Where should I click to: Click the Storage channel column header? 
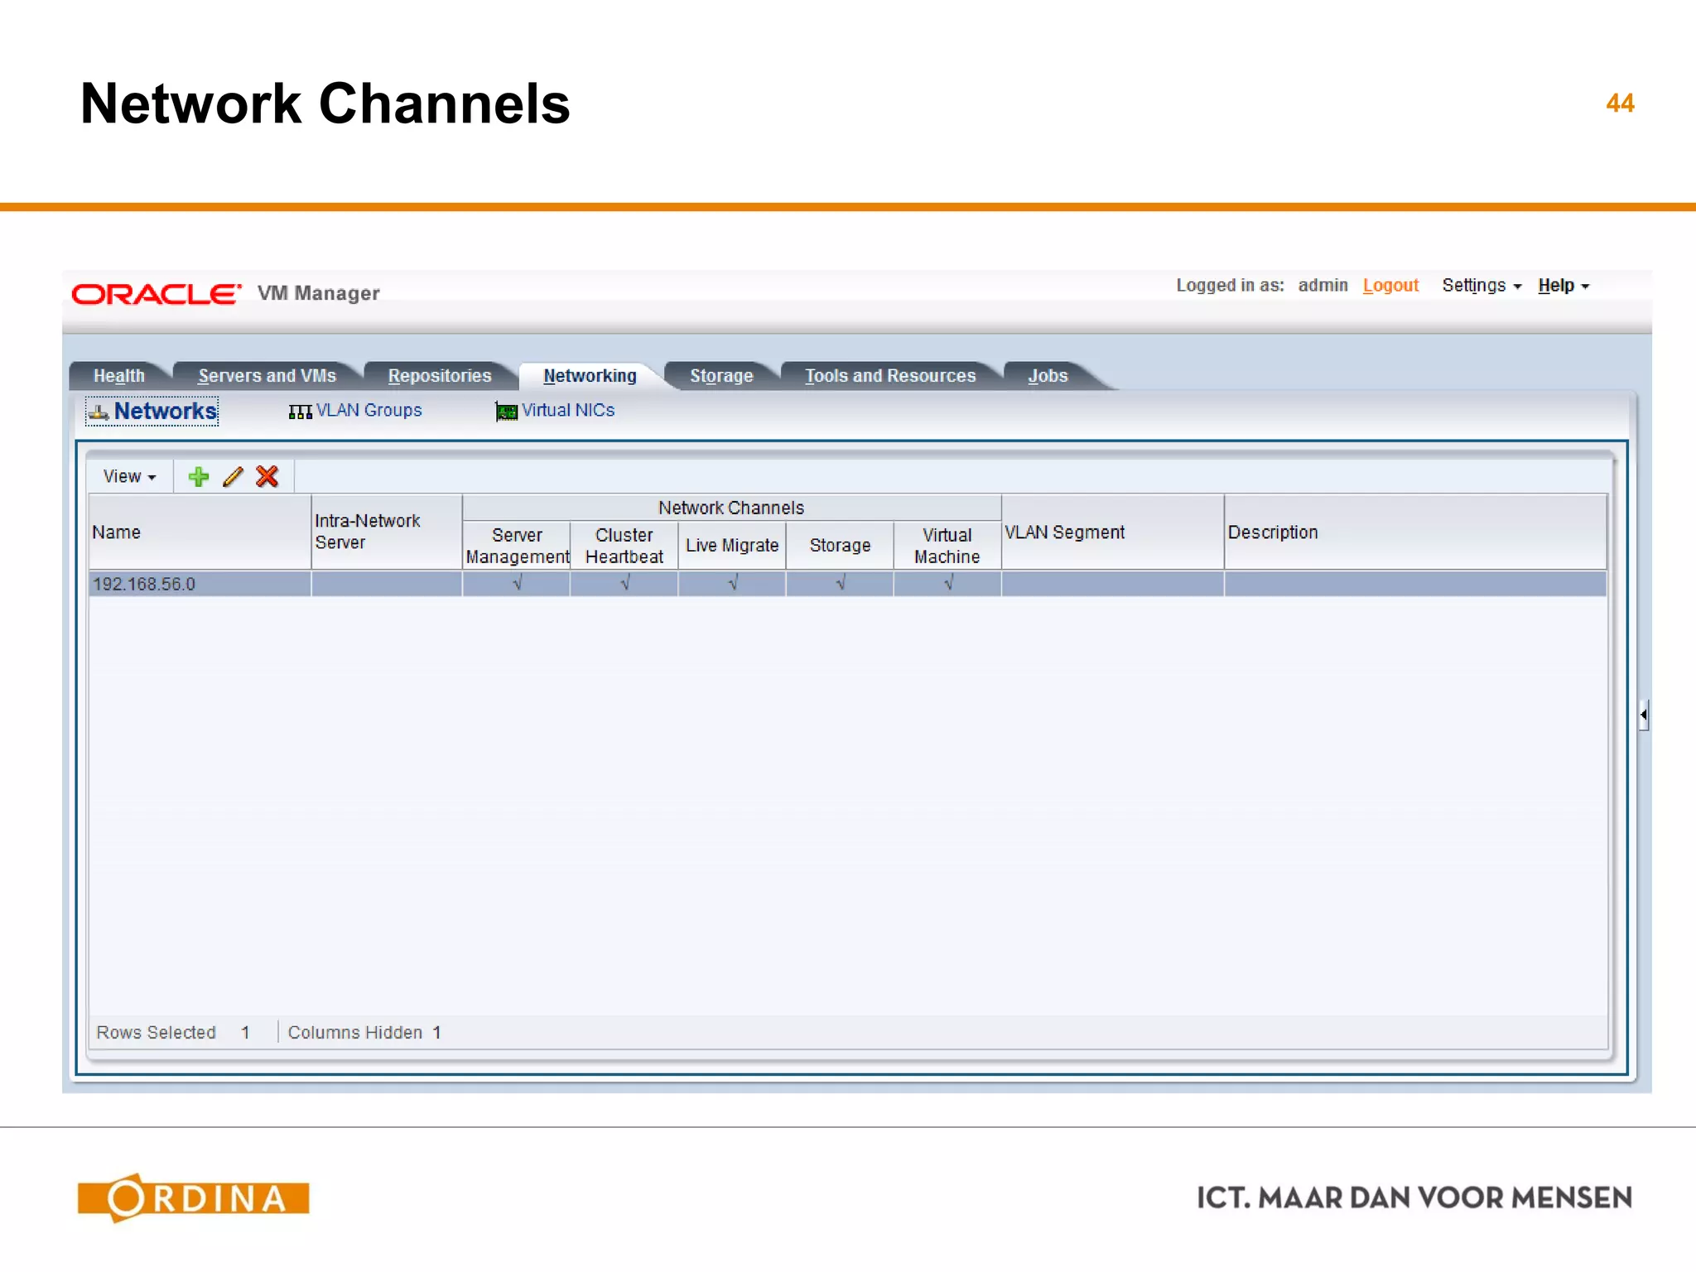(x=840, y=546)
